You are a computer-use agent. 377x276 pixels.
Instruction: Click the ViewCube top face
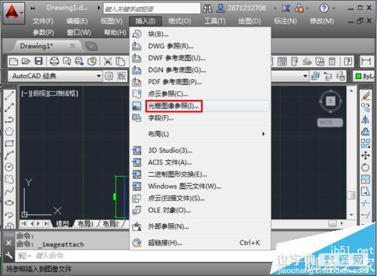(x=330, y=101)
